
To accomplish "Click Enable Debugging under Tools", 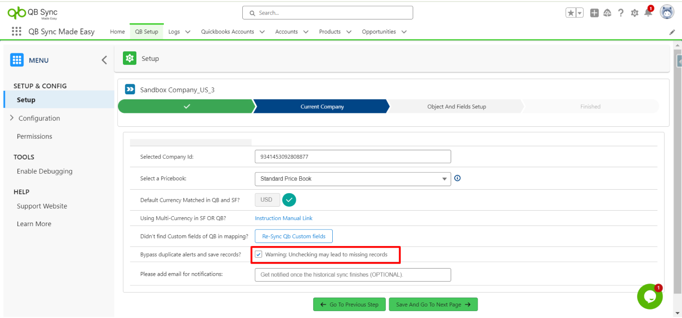I will (44, 171).
